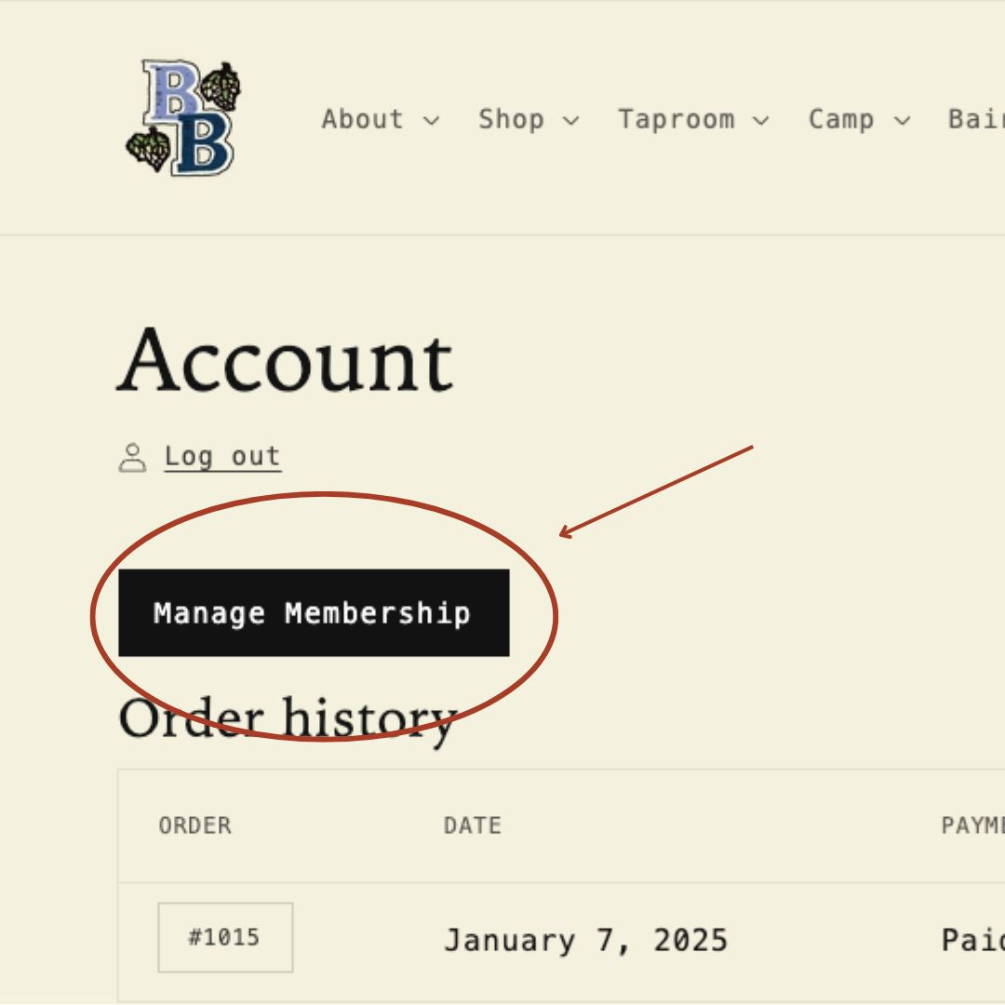
Task: Expand the Shop dropdown chevron
Action: pyautogui.click(x=571, y=121)
